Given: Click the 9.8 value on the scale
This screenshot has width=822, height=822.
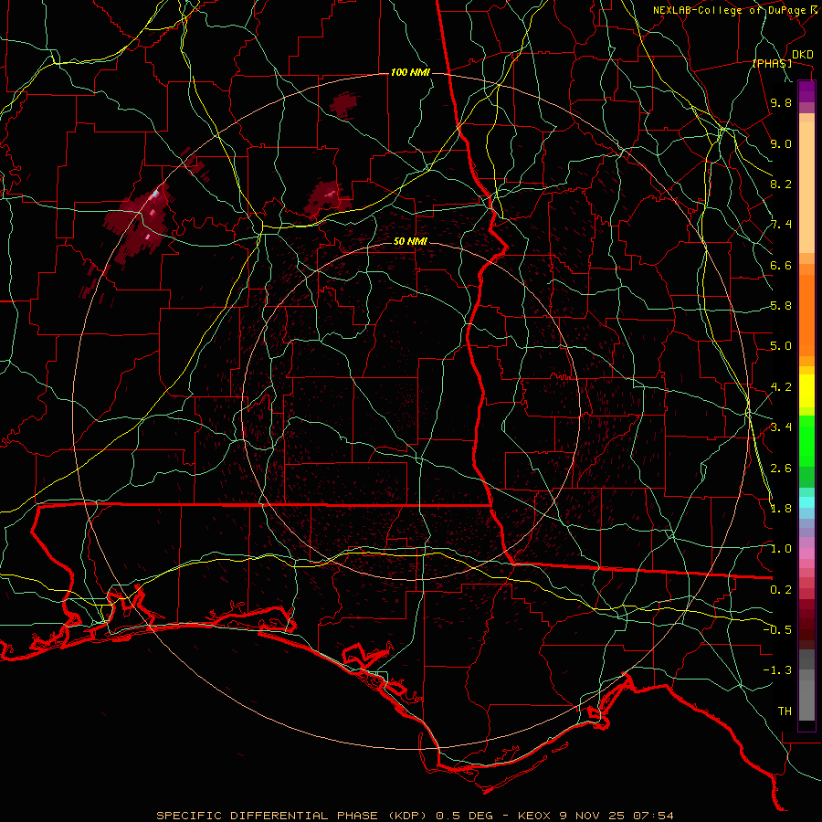Looking at the screenshot, I should coord(781,102).
